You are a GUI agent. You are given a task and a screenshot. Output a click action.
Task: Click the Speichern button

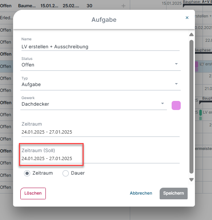point(173,193)
